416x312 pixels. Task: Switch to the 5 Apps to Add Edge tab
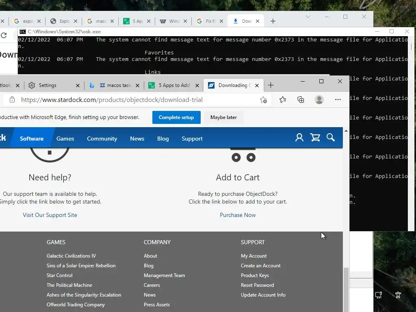tap(174, 85)
